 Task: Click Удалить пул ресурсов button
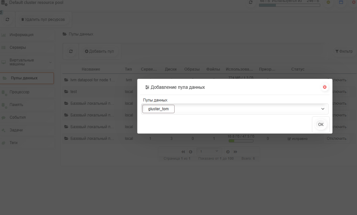[43, 20]
